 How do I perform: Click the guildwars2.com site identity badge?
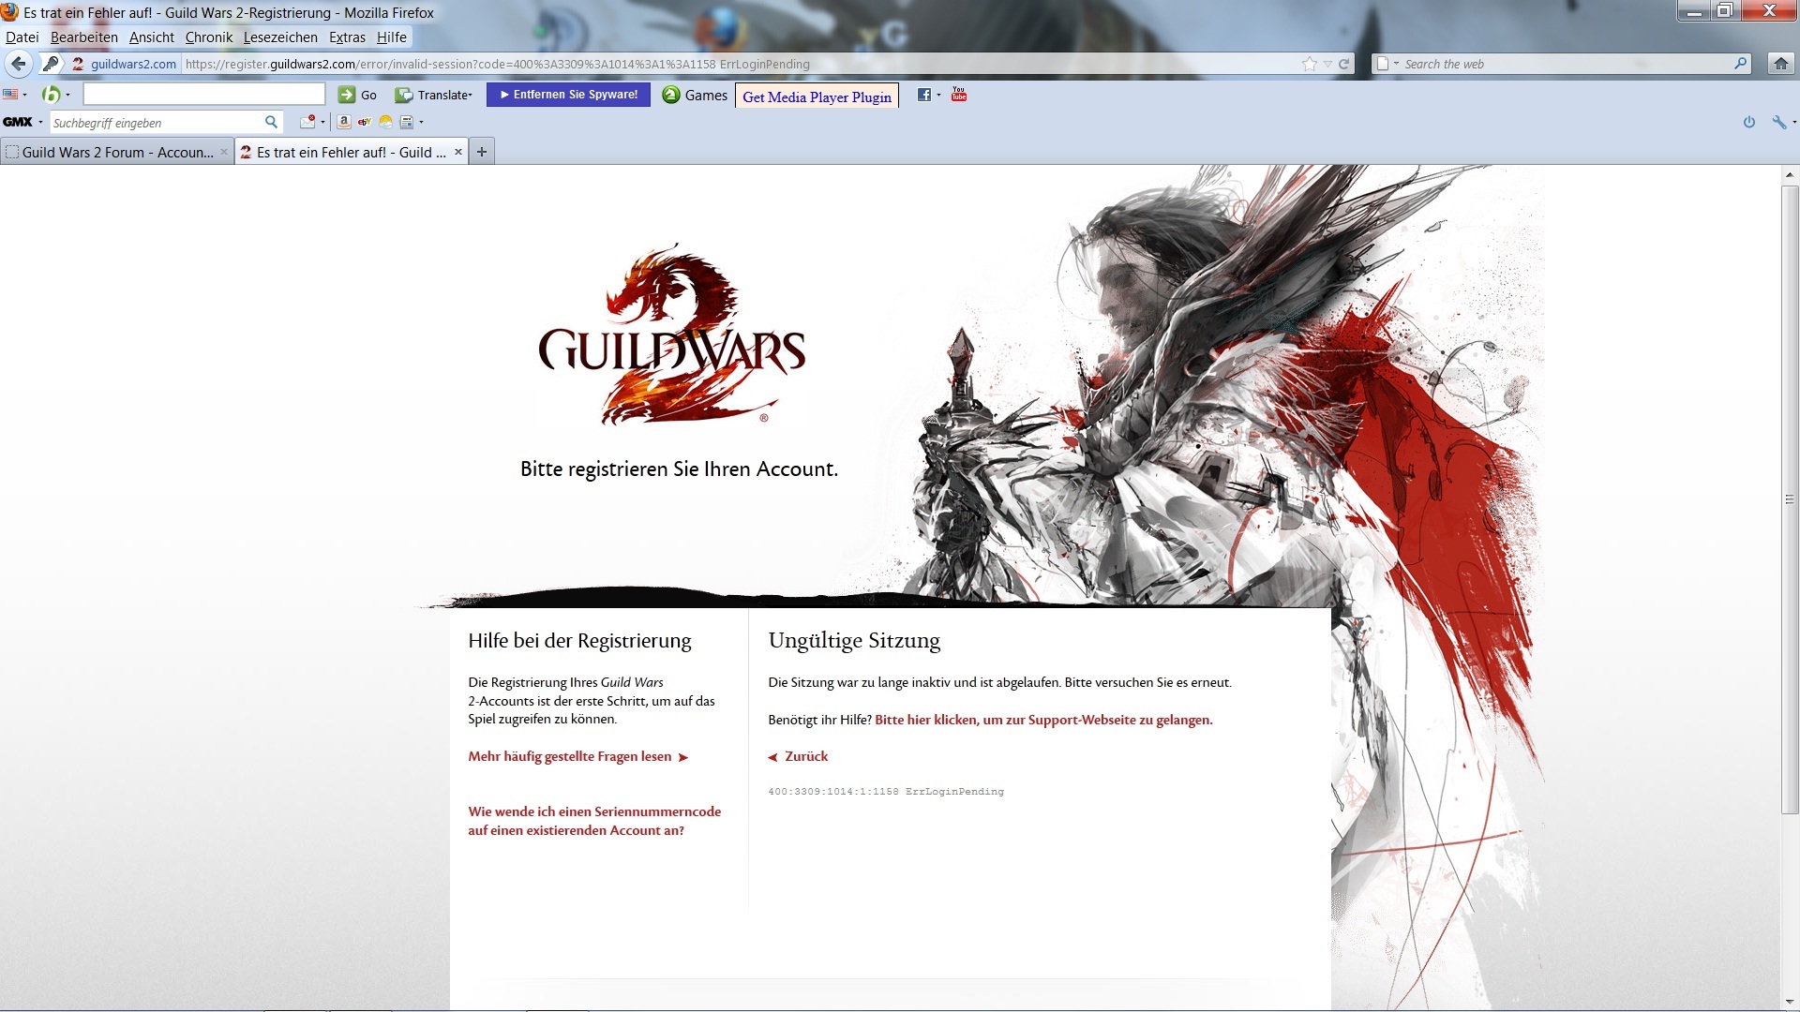(x=124, y=64)
